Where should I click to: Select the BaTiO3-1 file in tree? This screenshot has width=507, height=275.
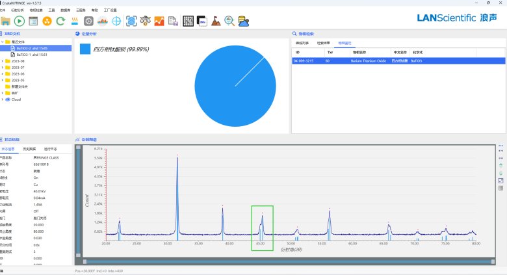coord(31,55)
